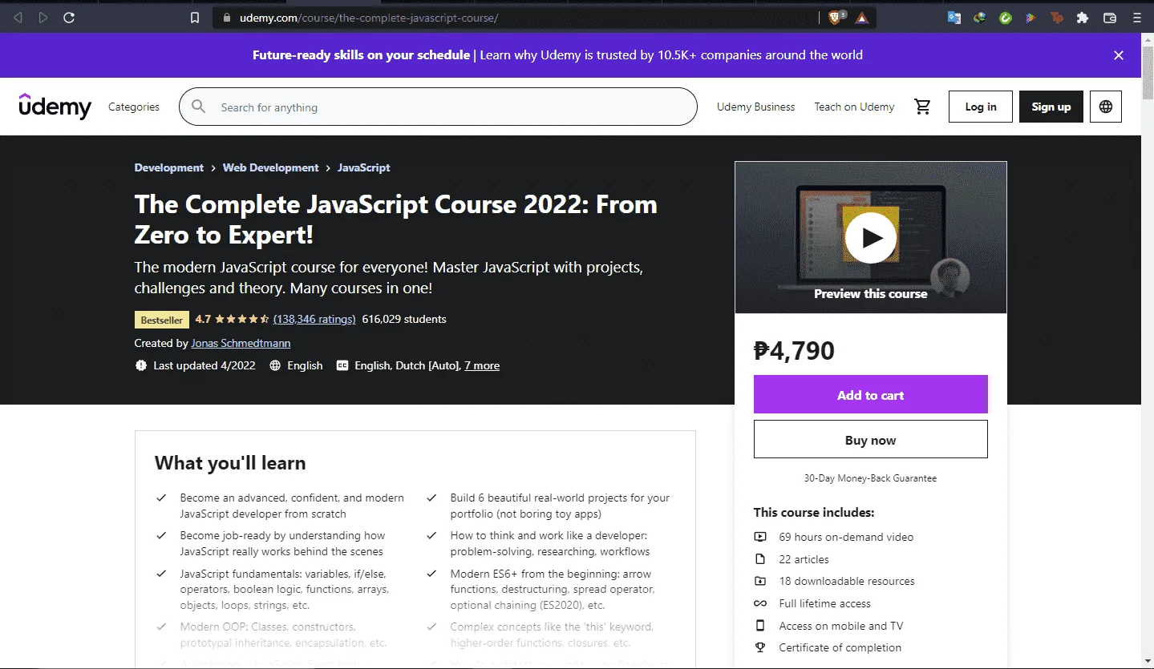The image size is (1154, 669).
Task: Click the Buy now button
Action: click(870, 440)
